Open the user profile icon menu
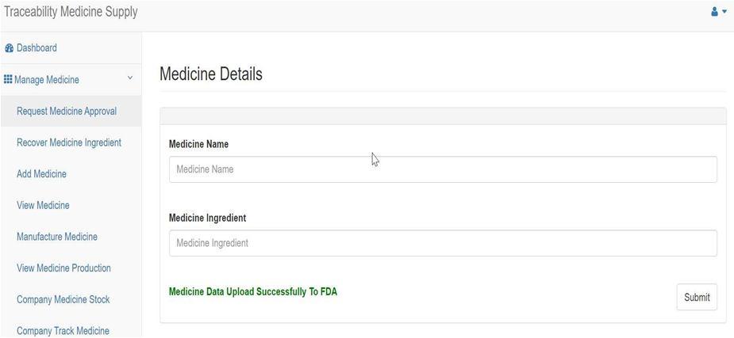 tap(714, 12)
